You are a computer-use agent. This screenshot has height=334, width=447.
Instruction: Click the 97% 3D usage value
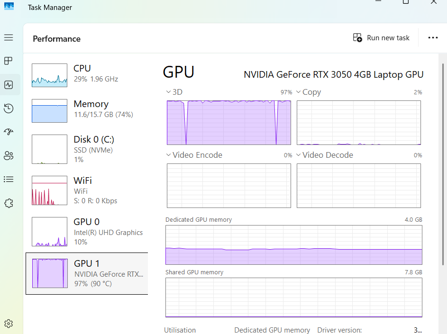[286, 92]
